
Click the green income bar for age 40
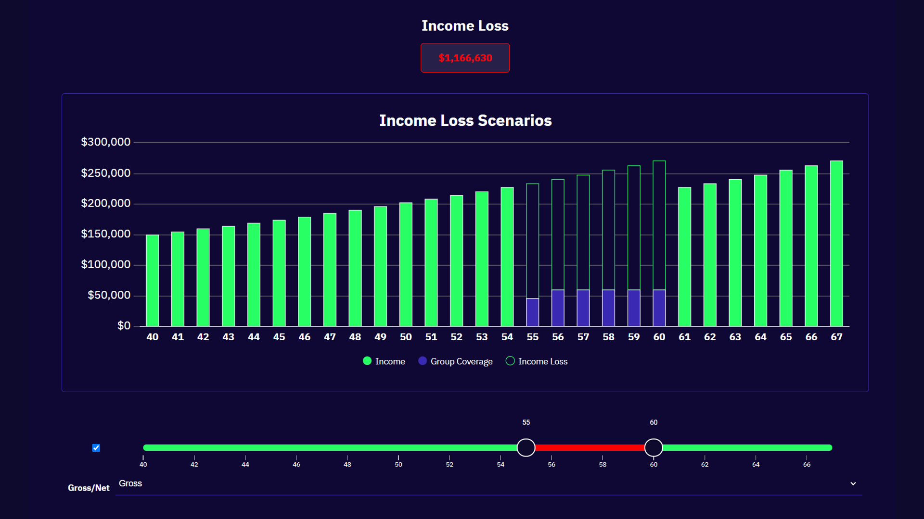[x=153, y=281]
